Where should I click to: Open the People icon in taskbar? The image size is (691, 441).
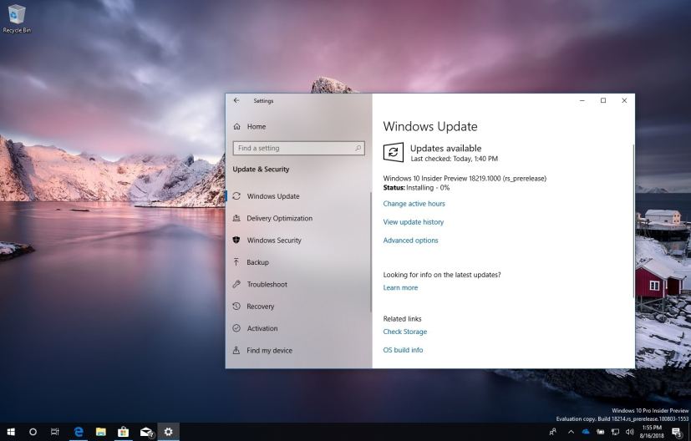(552, 432)
